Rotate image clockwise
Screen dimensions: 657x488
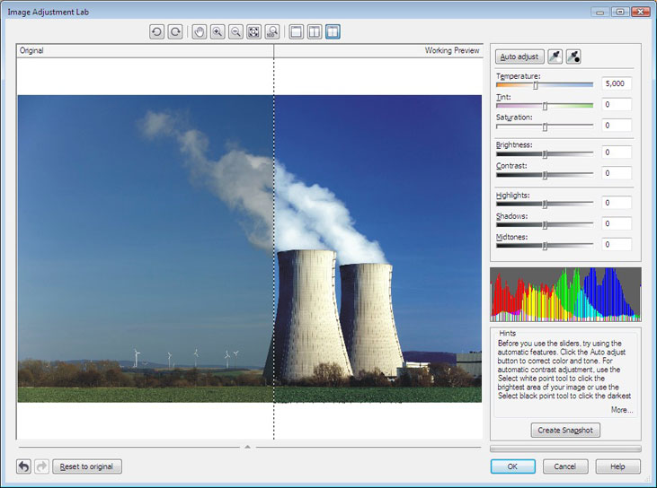pos(175,31)
